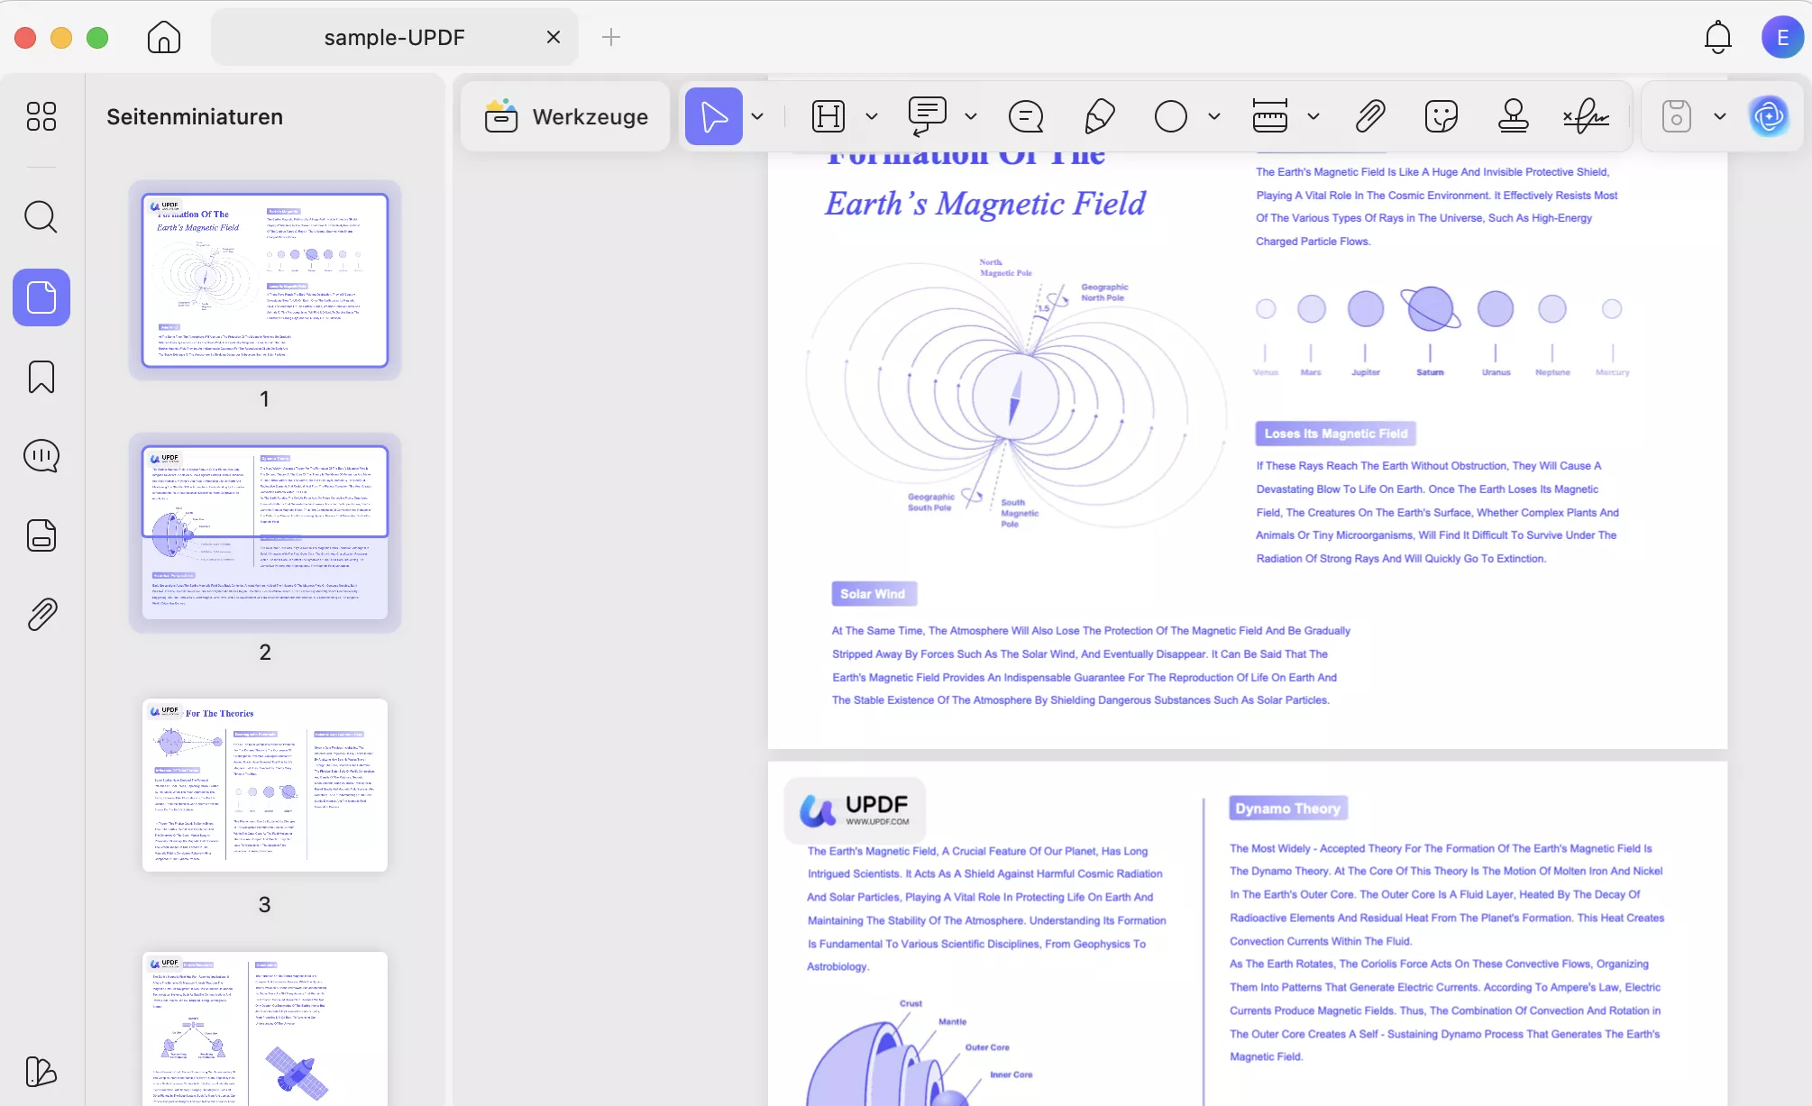Screen dimensions: 1812x1106
Task: Open the Werkzeuge tools menu
Action: tap(565, 116)
